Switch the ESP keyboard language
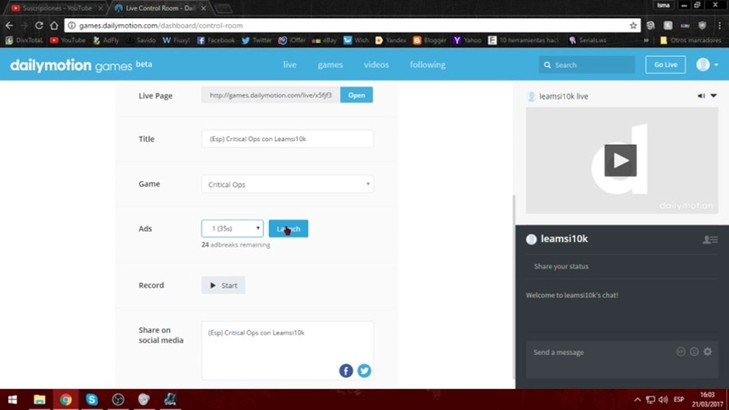This screenshot has width=729, height=410. [x=679, y=400]
